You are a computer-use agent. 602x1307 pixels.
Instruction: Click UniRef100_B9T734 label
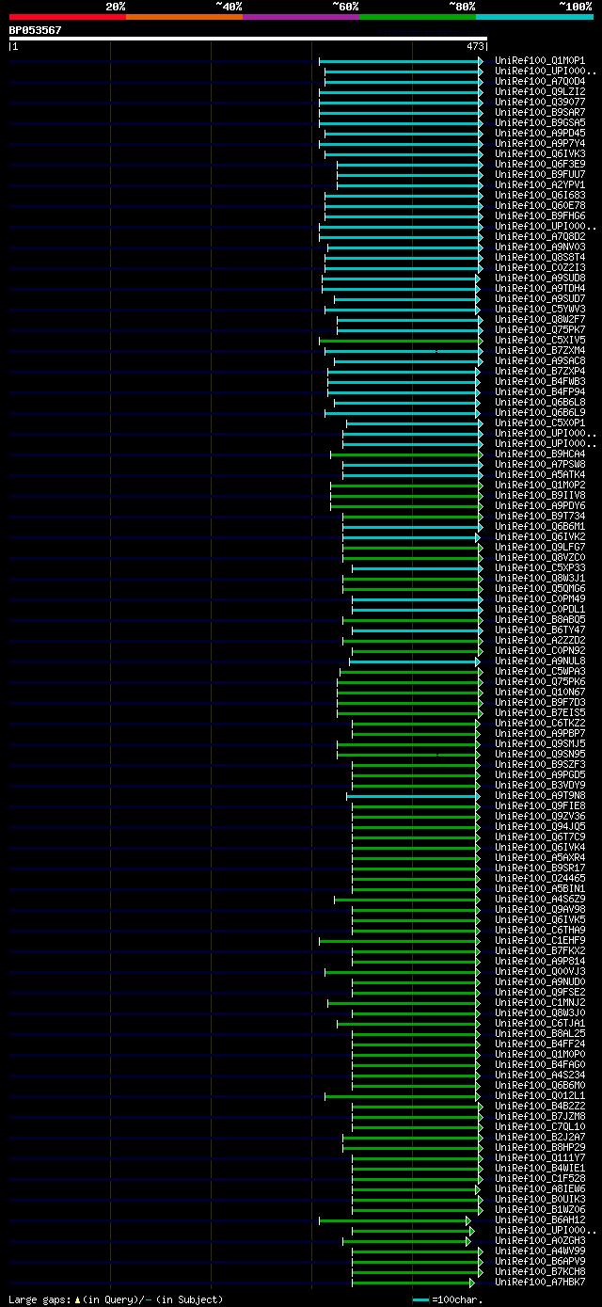540,517
